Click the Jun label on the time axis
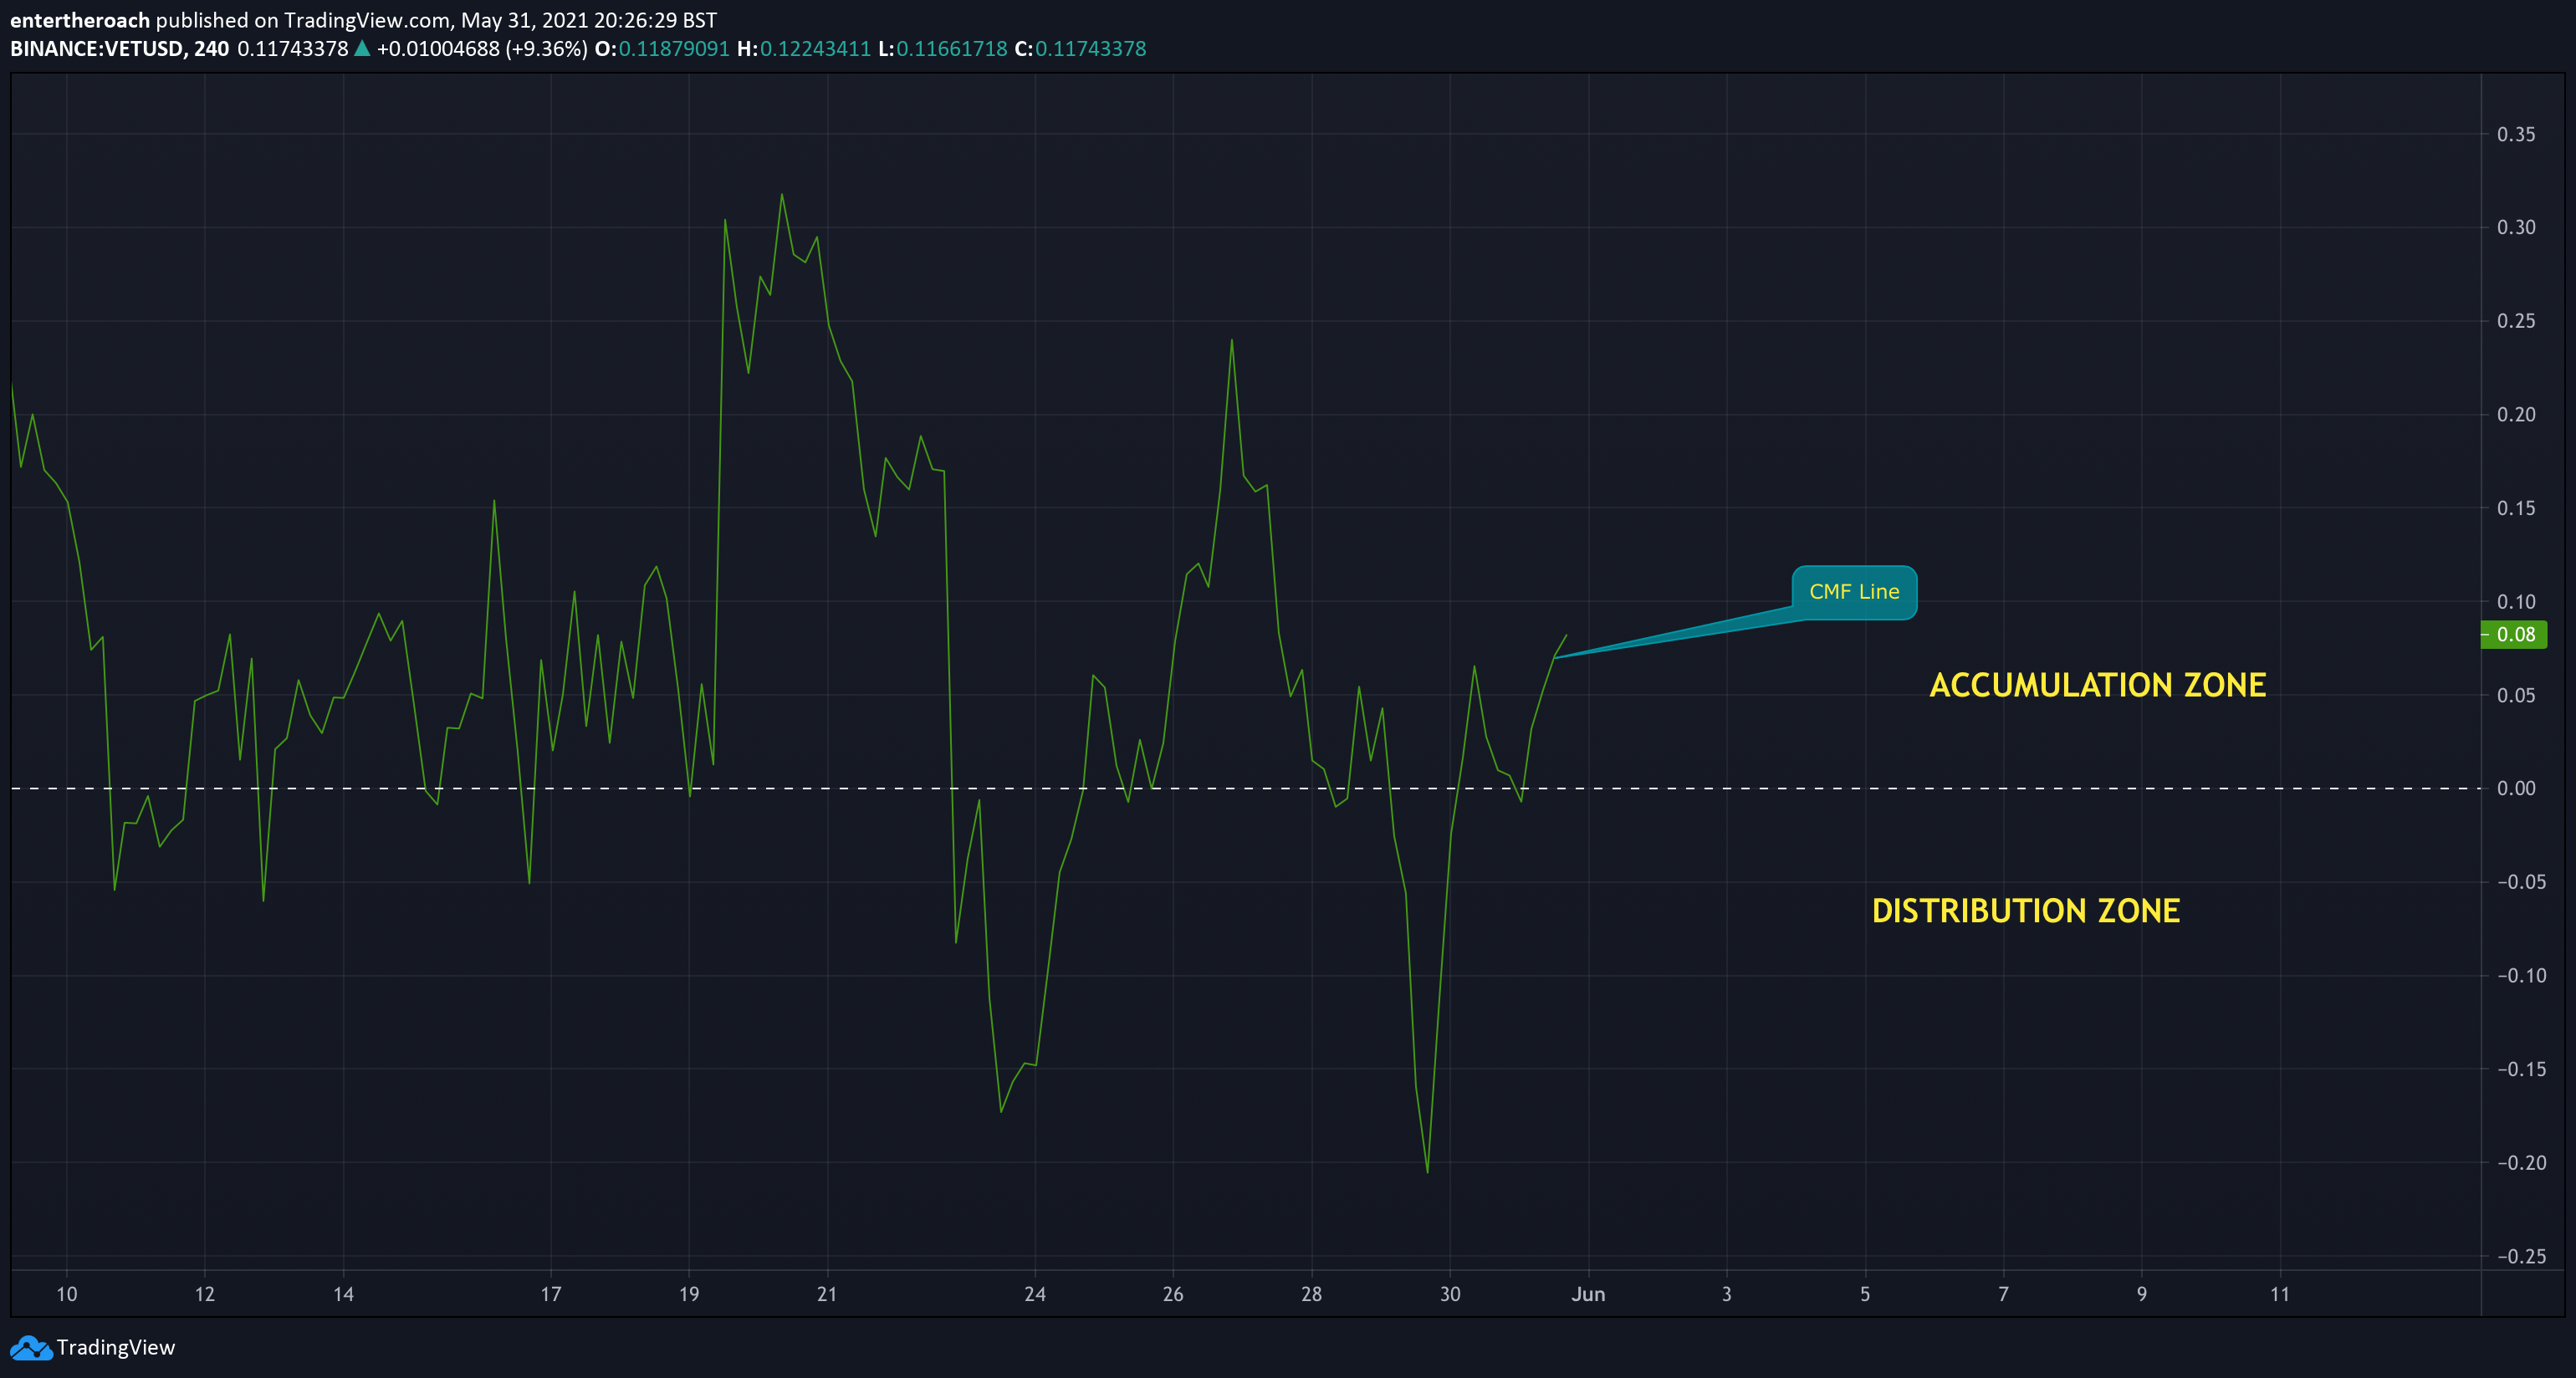The image size is (2576, 1378). (x=1588, y=1294)
